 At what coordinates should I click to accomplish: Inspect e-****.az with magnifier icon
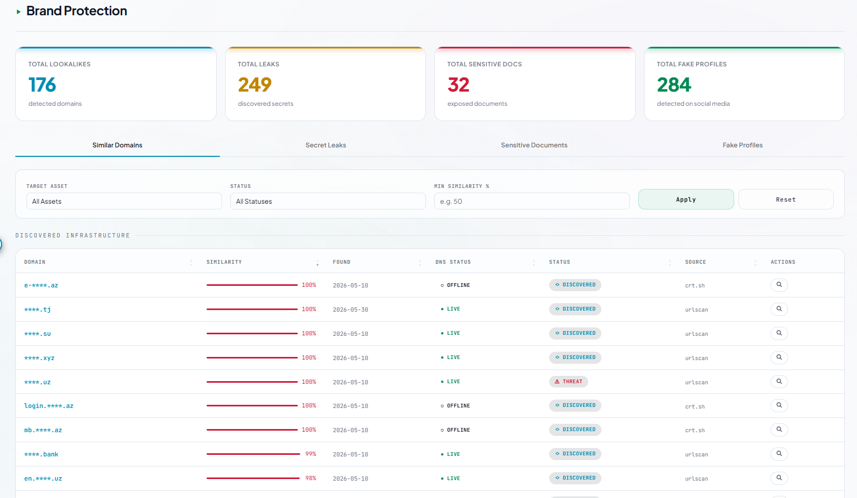779,285
